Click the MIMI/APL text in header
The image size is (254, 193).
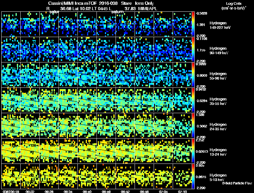pos(148,9)
